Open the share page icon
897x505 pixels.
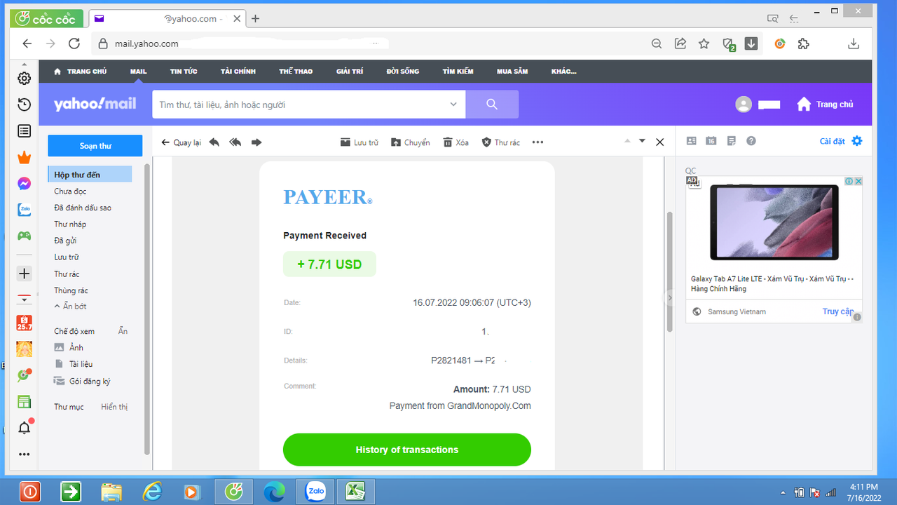680,43
